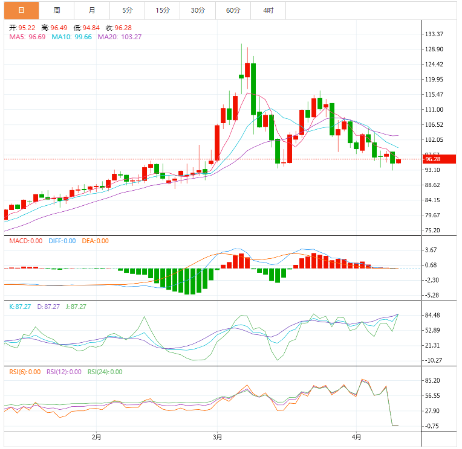Open the 15分 interval tab
The height and width of the screenshot is (449, 462).
162,10
